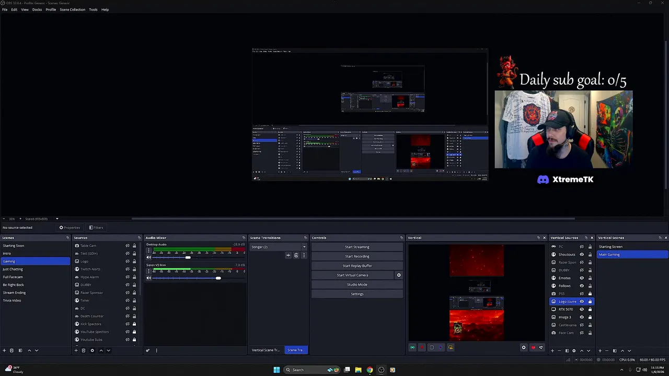Add a scene transition with plus icon
This screenshot has height=376, width=669.
pos(288,255)
